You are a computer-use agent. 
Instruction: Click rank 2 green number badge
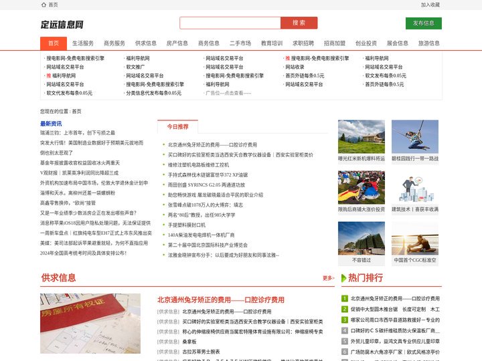click(x=345, y=309)
